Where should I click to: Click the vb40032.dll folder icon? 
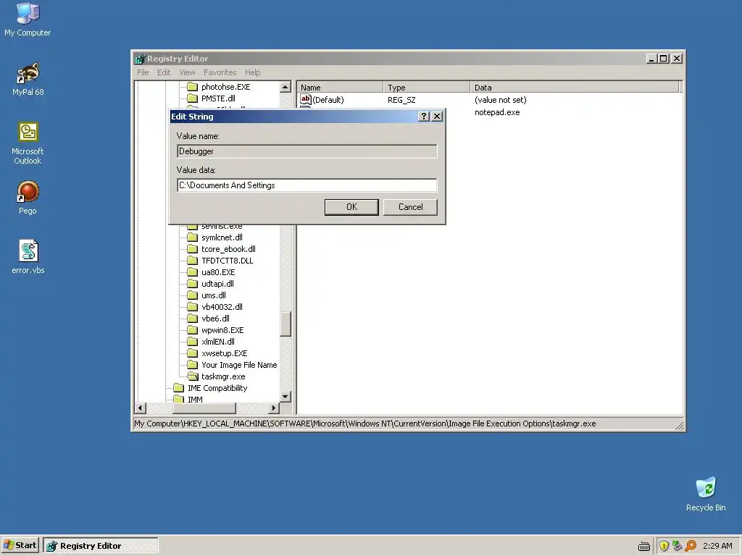[x=192, y=307]
